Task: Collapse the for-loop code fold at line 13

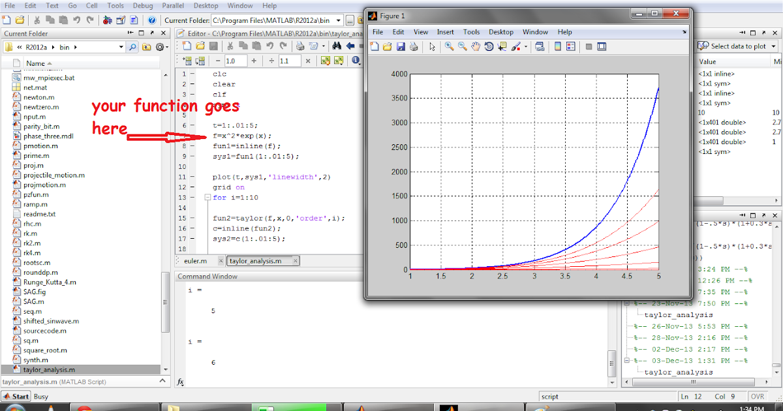Action: [208, 198]
